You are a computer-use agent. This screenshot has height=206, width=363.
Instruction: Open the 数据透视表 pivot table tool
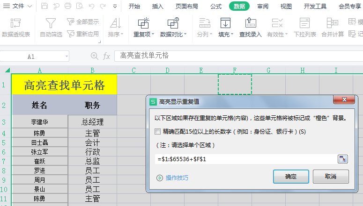click(x=16, y=28)
